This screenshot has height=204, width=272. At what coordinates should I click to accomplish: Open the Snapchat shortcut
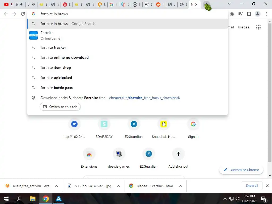[163, 129]
